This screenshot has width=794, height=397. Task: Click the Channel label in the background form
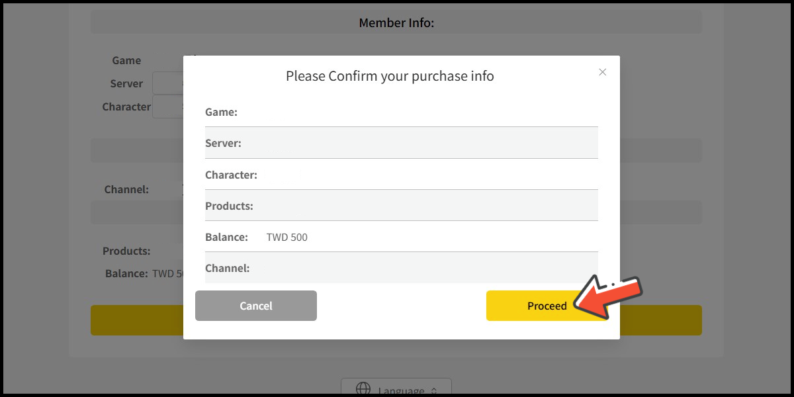click(126, 189)
